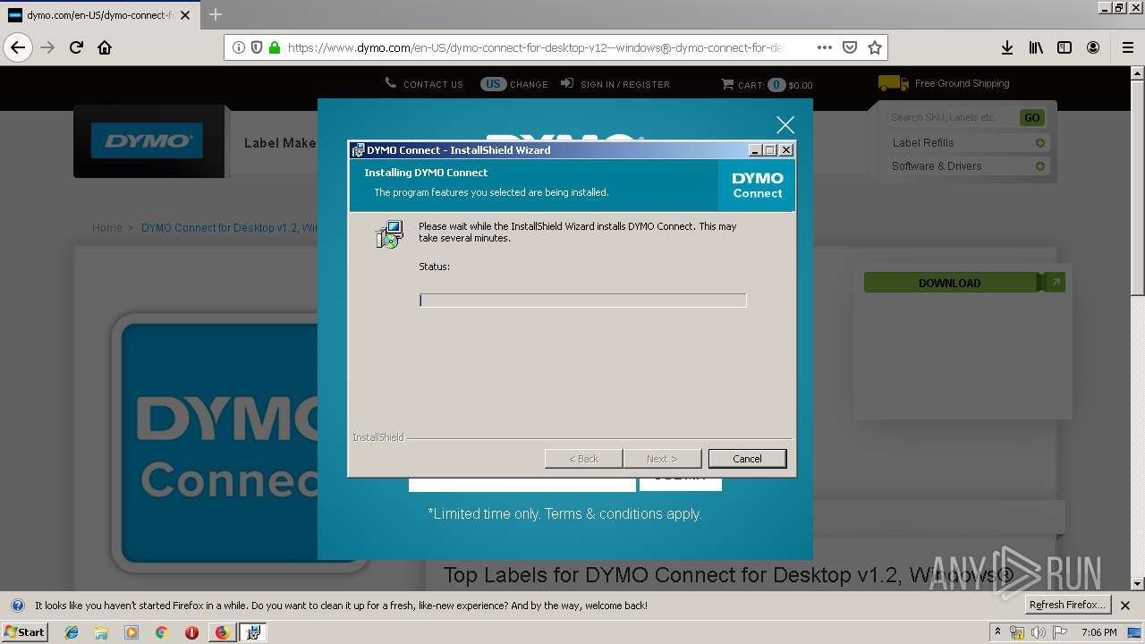Open page actions three-dot menu

pos(825,47)
